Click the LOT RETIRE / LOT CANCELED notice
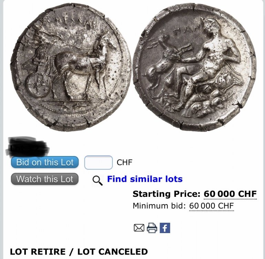Viewport: 265px width, 259px height. pos(79,252)
